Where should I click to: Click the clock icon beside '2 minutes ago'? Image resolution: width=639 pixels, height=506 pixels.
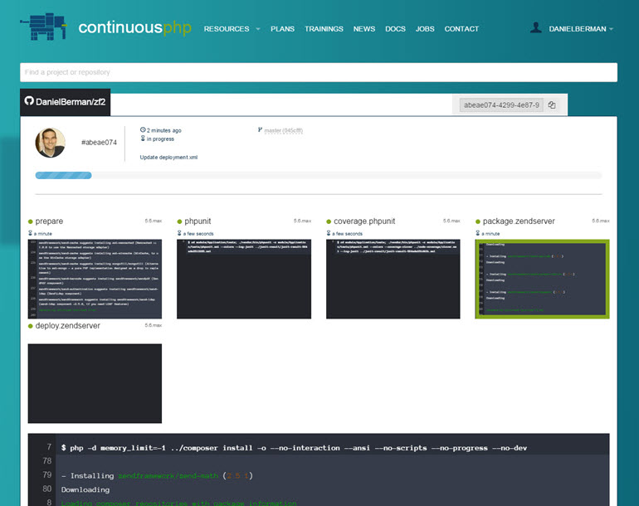pos(143,130)
